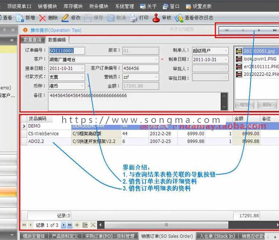The width and height of the screenshot is (279, 240).
Task: Open the 接单日期 date dropdown
Action: click(x=82, y=68)
